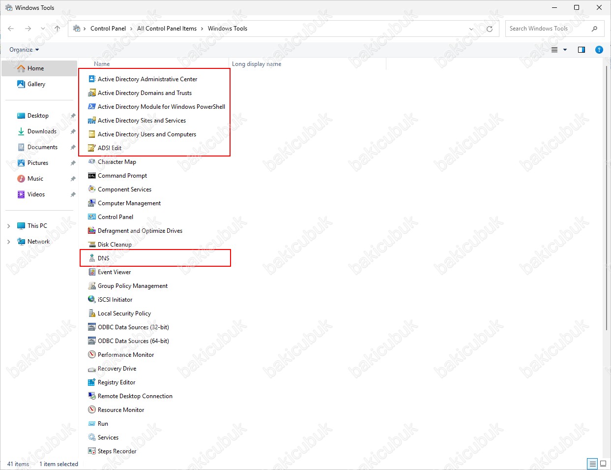Select ODBC Data Sources (64-bit) icon
The image size is (611, 470).
tap(92, 341)
